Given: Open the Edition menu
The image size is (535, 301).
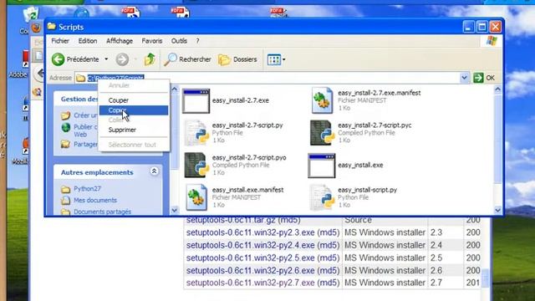Looking at the screenshot, I should (x=88, y=41).
